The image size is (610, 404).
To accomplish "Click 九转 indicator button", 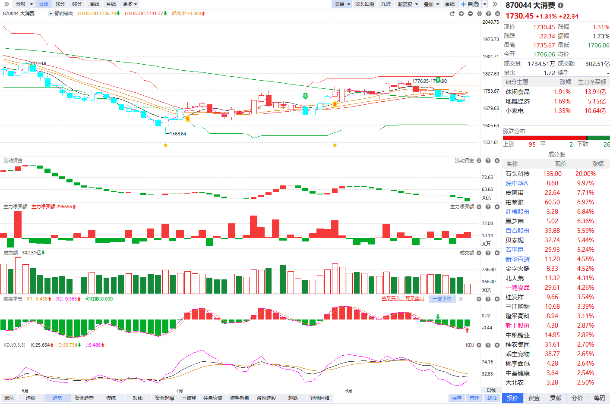I will click(x=386, y=4).
